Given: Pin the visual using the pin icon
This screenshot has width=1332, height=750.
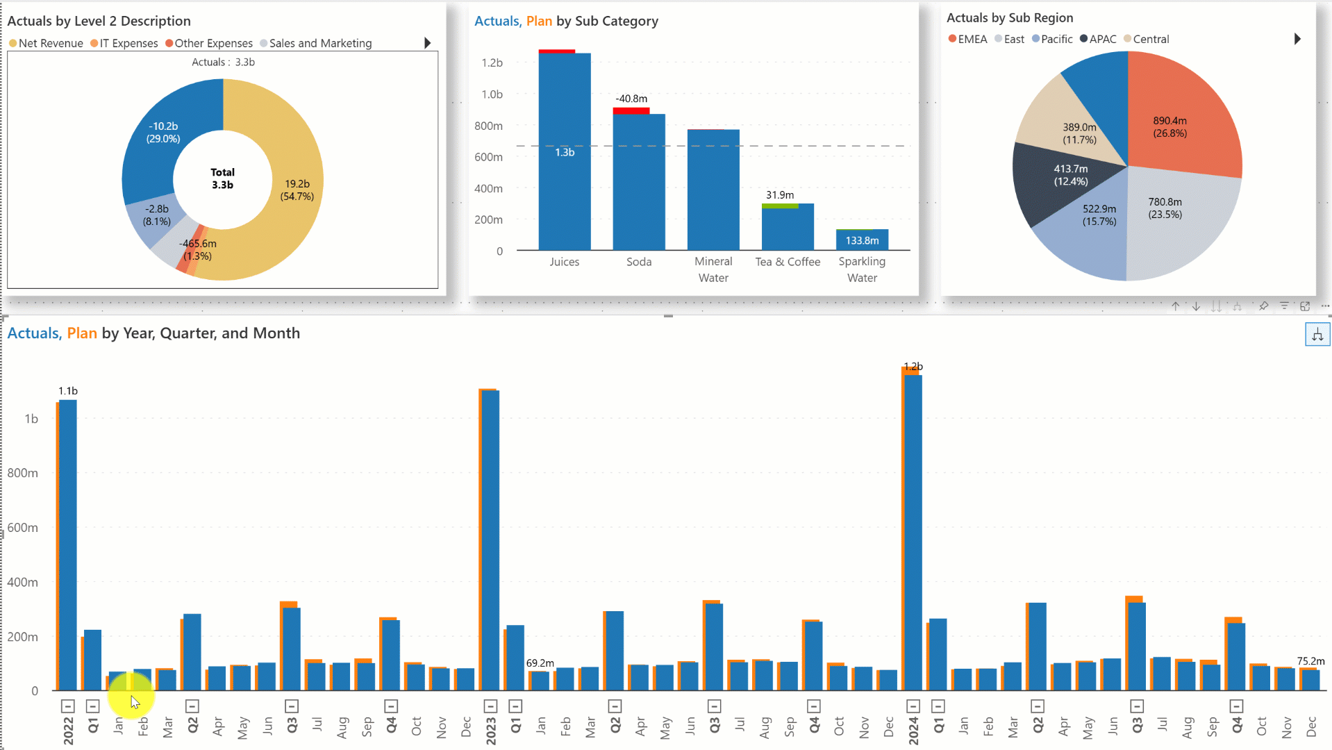Looking at the screenshot, I should tap(1263, 306).
